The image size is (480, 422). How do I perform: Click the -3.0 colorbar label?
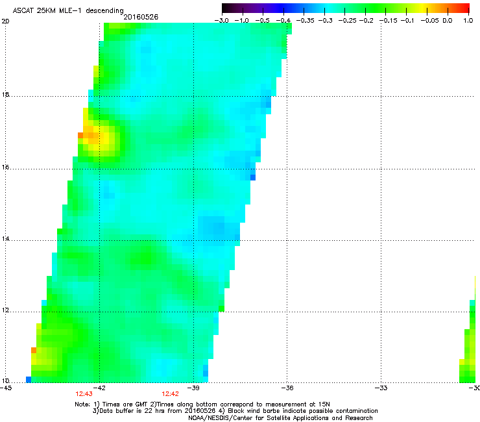coord(221,21)
